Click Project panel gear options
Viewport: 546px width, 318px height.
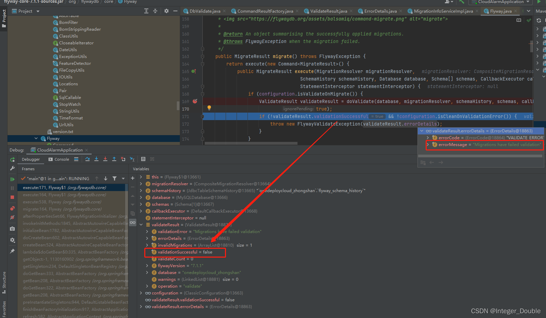167,11
